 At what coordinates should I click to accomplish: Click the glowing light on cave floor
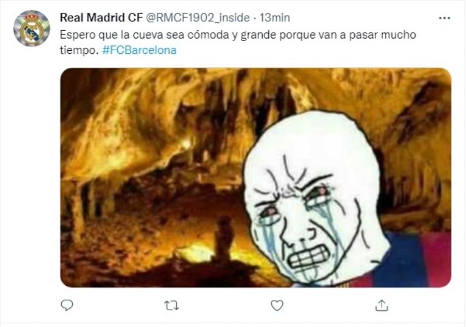pos(195,253)
